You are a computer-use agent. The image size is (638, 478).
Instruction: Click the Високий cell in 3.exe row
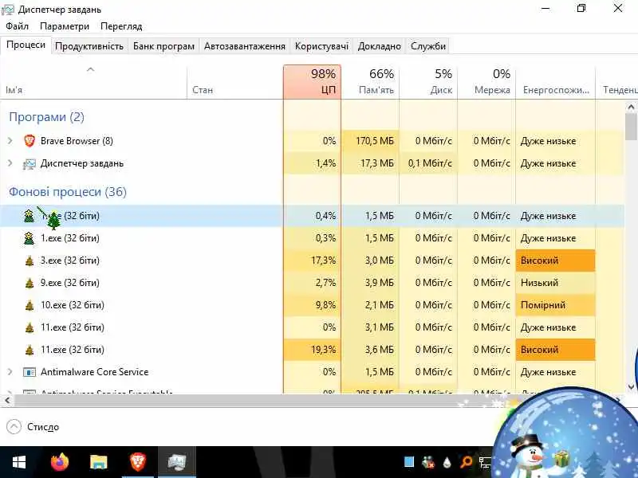[555, 261]
